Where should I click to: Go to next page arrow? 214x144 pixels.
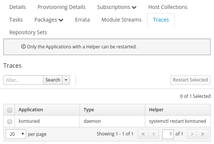click(192, 134)
